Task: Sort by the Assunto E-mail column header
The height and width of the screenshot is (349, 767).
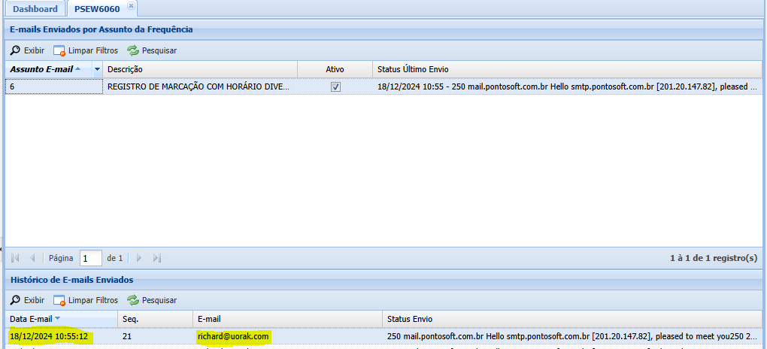Action: [x=48, y=69]
